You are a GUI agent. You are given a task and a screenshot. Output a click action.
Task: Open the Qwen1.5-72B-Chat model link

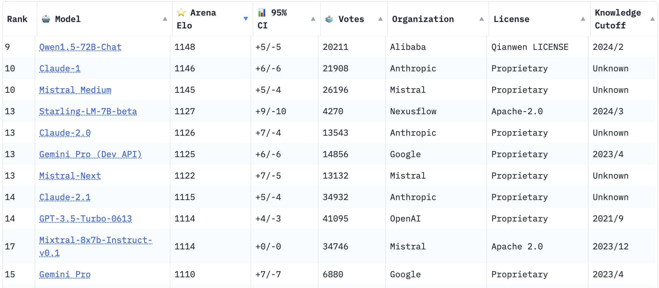click(x=80, y=47)
